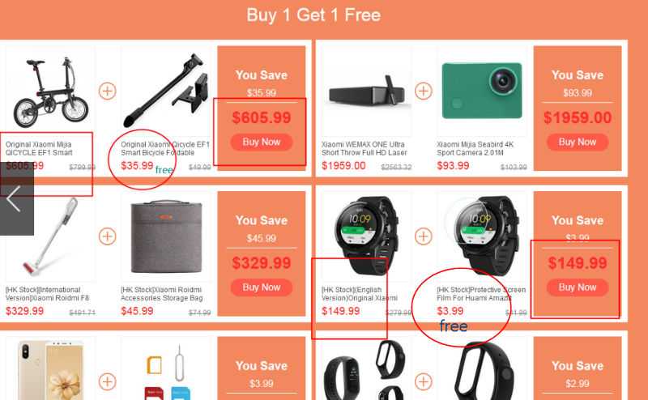Open the green Mijia Seabird camera image
This screenshot has width=648, height=400.
click(x=482, y=91)
